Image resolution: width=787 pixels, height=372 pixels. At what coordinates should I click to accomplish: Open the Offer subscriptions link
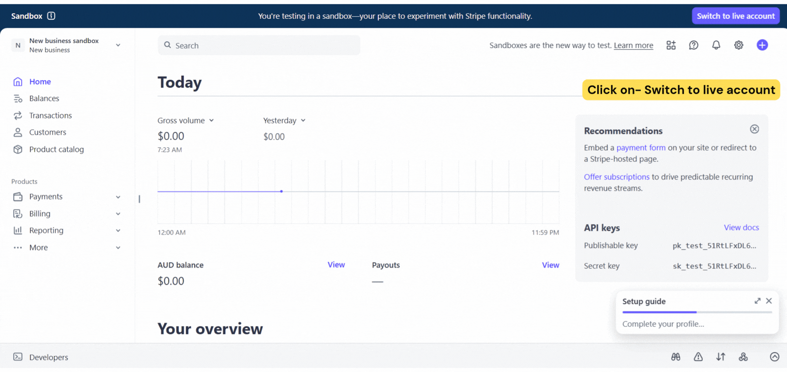tap(616, 177)
